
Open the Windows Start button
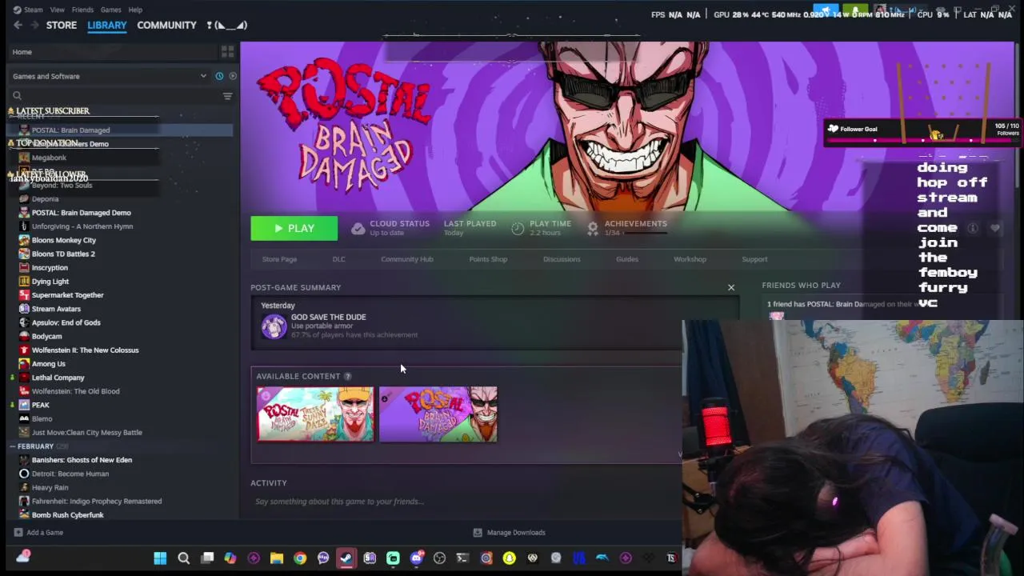[160, 558]
